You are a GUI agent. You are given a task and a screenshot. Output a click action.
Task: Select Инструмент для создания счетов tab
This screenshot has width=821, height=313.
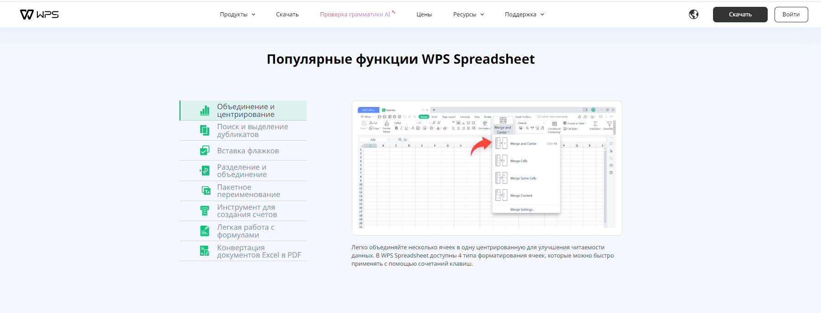tap(243, 211)
